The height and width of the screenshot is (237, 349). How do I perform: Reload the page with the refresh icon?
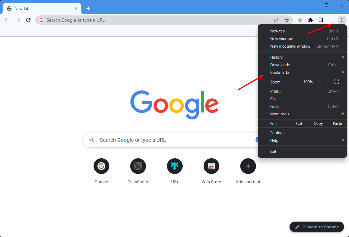point(28,20)
